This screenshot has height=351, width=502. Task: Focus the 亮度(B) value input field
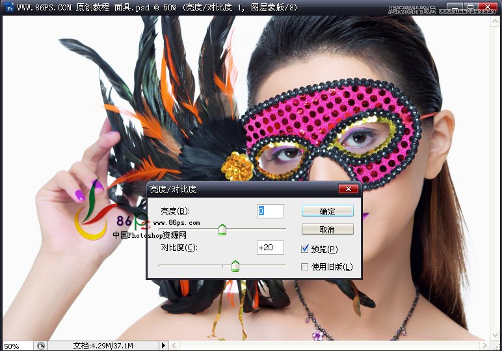click(x=271, y=211)
